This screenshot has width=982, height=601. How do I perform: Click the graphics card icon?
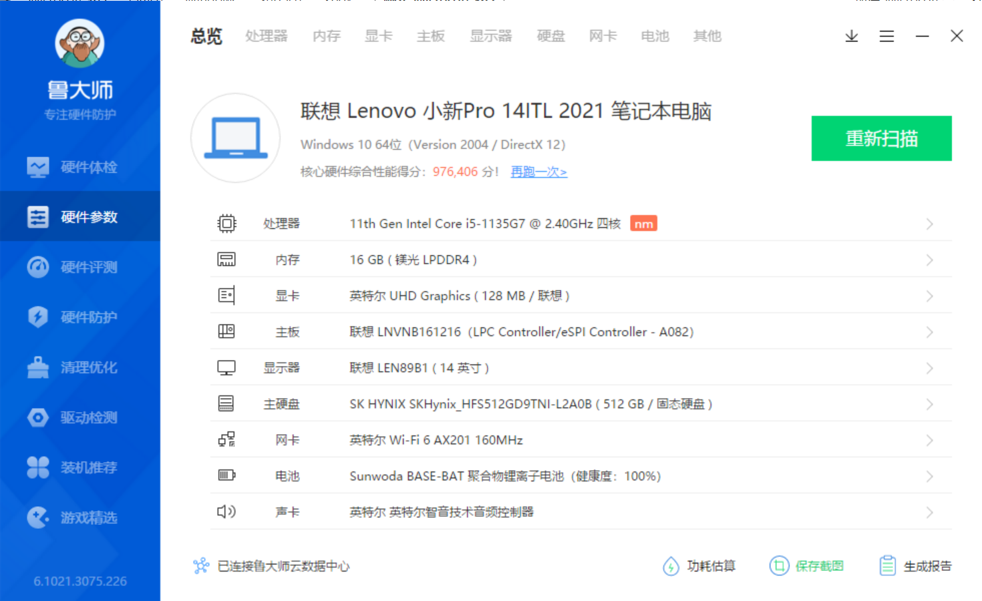point(226,295)
